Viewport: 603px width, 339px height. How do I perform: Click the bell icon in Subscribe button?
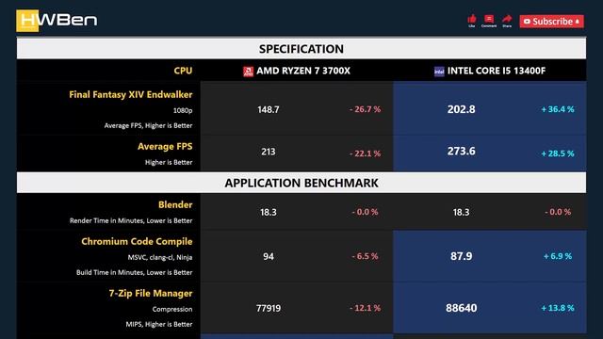tap(577, 22)
